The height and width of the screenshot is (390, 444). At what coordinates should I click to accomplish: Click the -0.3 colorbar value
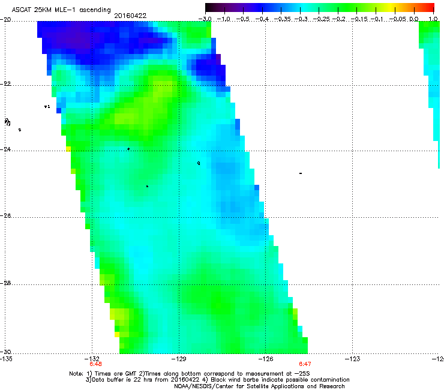click(301, 19)
